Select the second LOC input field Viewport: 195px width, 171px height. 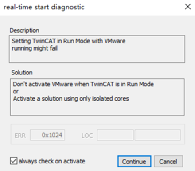point(158,135)
